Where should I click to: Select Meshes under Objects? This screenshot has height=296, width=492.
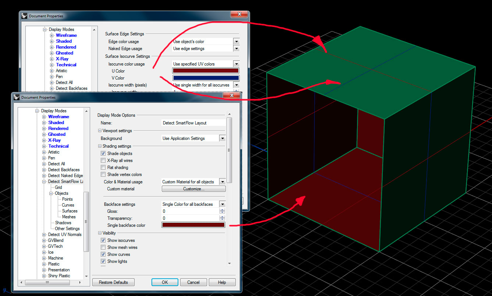click(x=69, y=217)
